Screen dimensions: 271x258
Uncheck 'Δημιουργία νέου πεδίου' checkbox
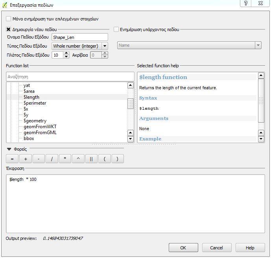(9, 29)
